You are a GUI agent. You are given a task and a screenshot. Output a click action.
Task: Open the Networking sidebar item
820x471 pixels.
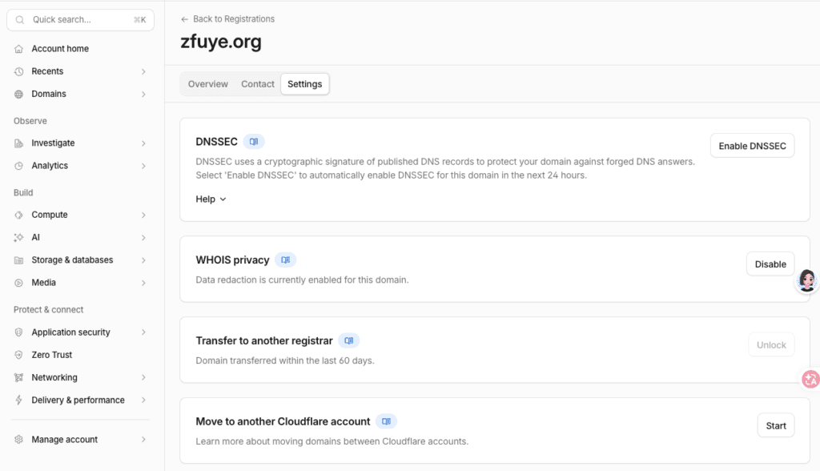click(x=81, y=378)
